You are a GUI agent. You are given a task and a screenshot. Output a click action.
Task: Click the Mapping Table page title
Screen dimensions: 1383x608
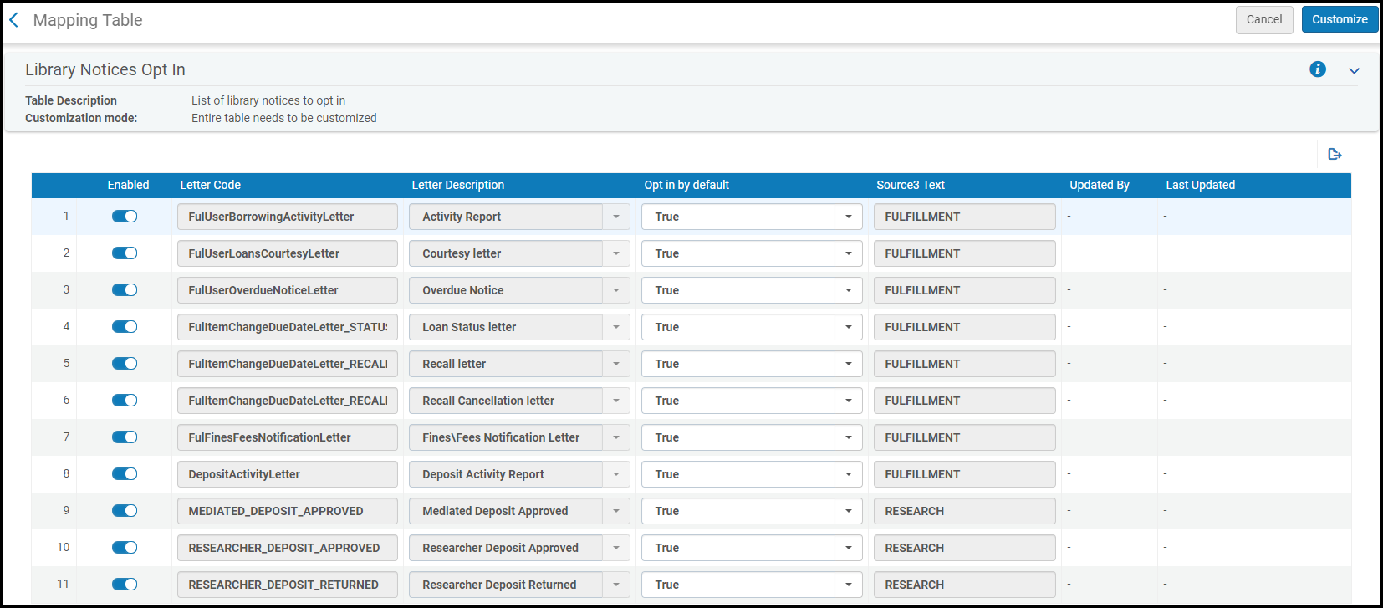click(x=88, y=20)
